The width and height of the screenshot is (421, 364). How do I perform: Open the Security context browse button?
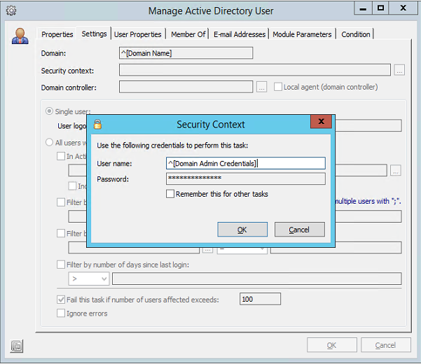399,70
